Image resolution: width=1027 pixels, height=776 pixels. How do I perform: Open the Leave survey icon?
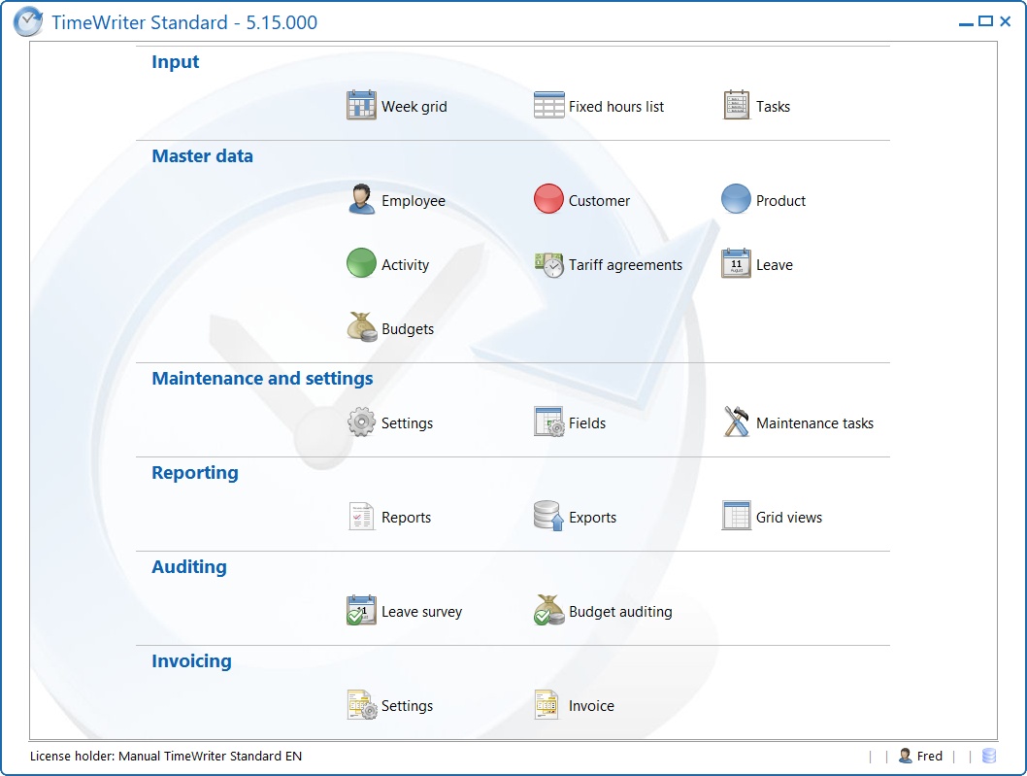361,610
